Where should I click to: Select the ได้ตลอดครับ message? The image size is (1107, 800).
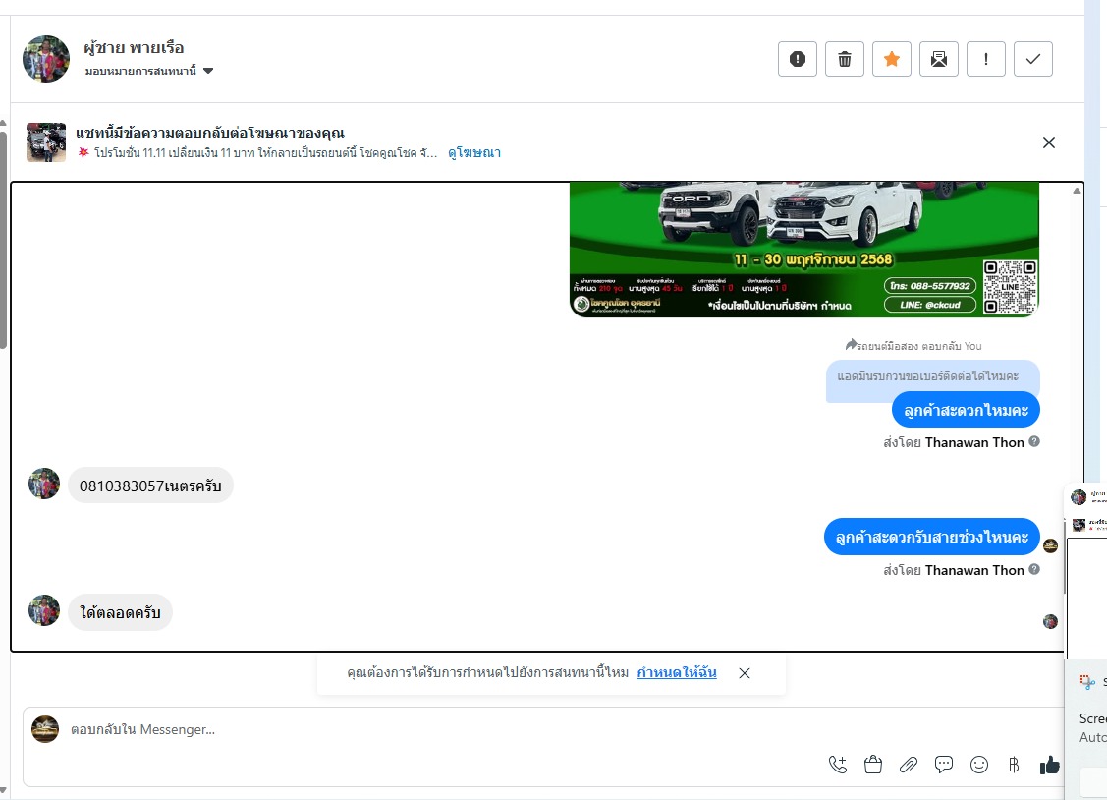pyautogui.click(x=120, y=612)
